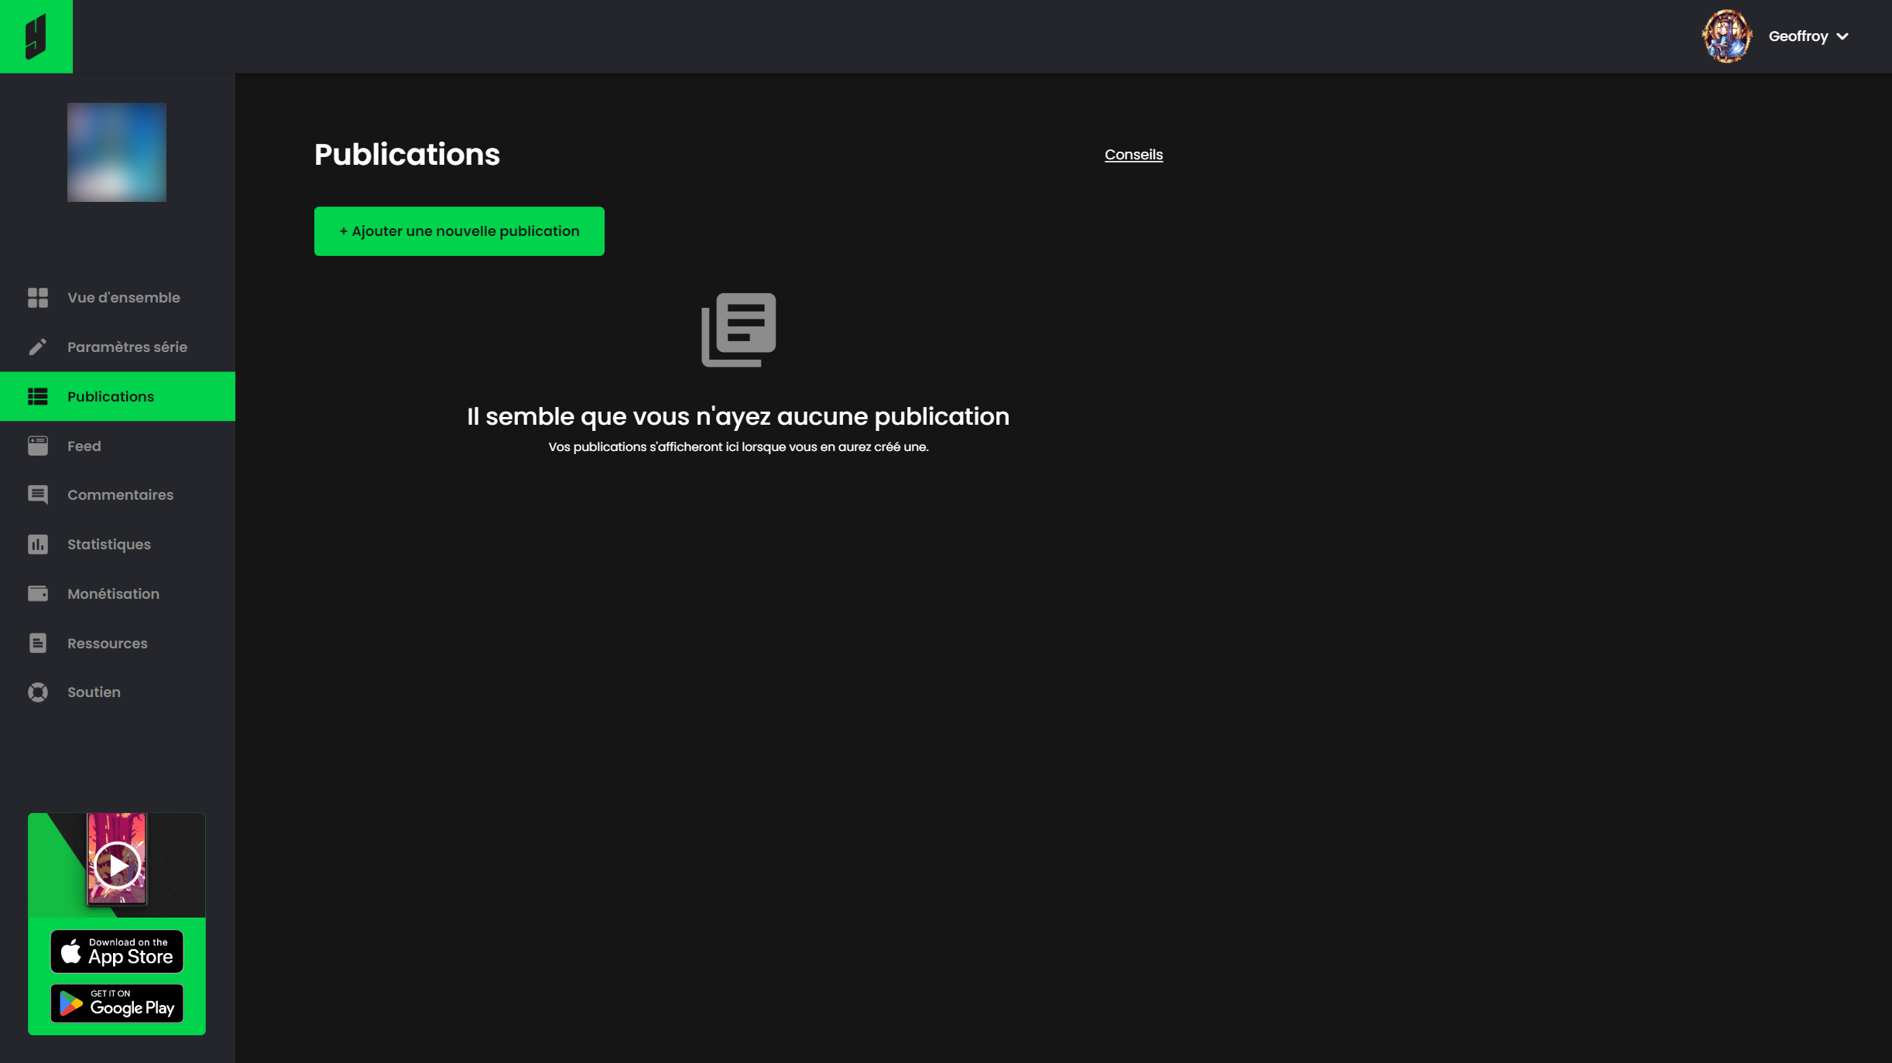
Task: Click the blurred series cover thumbnail
Action: (117, 152)
